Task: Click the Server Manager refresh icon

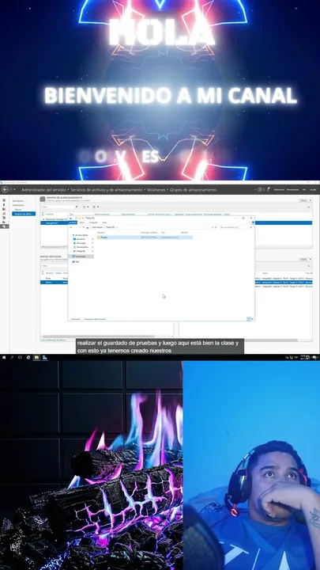Action: tap(260, 189)
